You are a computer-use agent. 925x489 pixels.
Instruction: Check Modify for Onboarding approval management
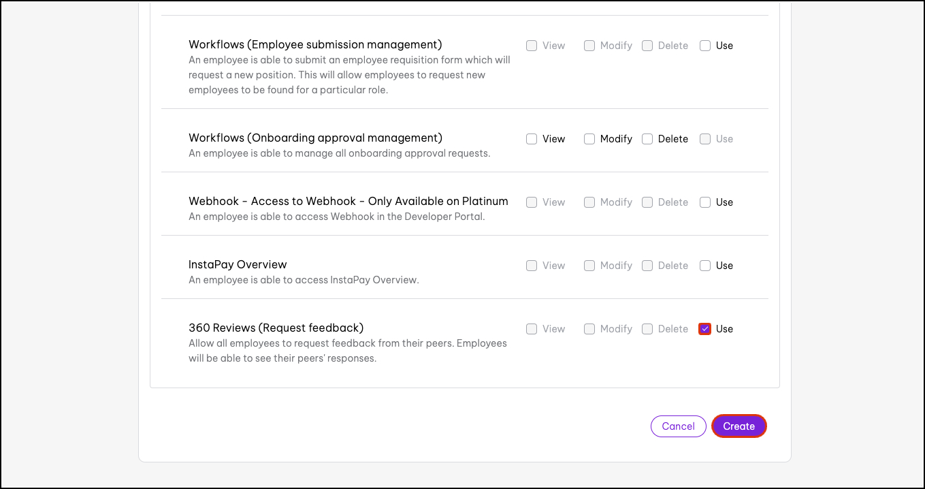589,139
